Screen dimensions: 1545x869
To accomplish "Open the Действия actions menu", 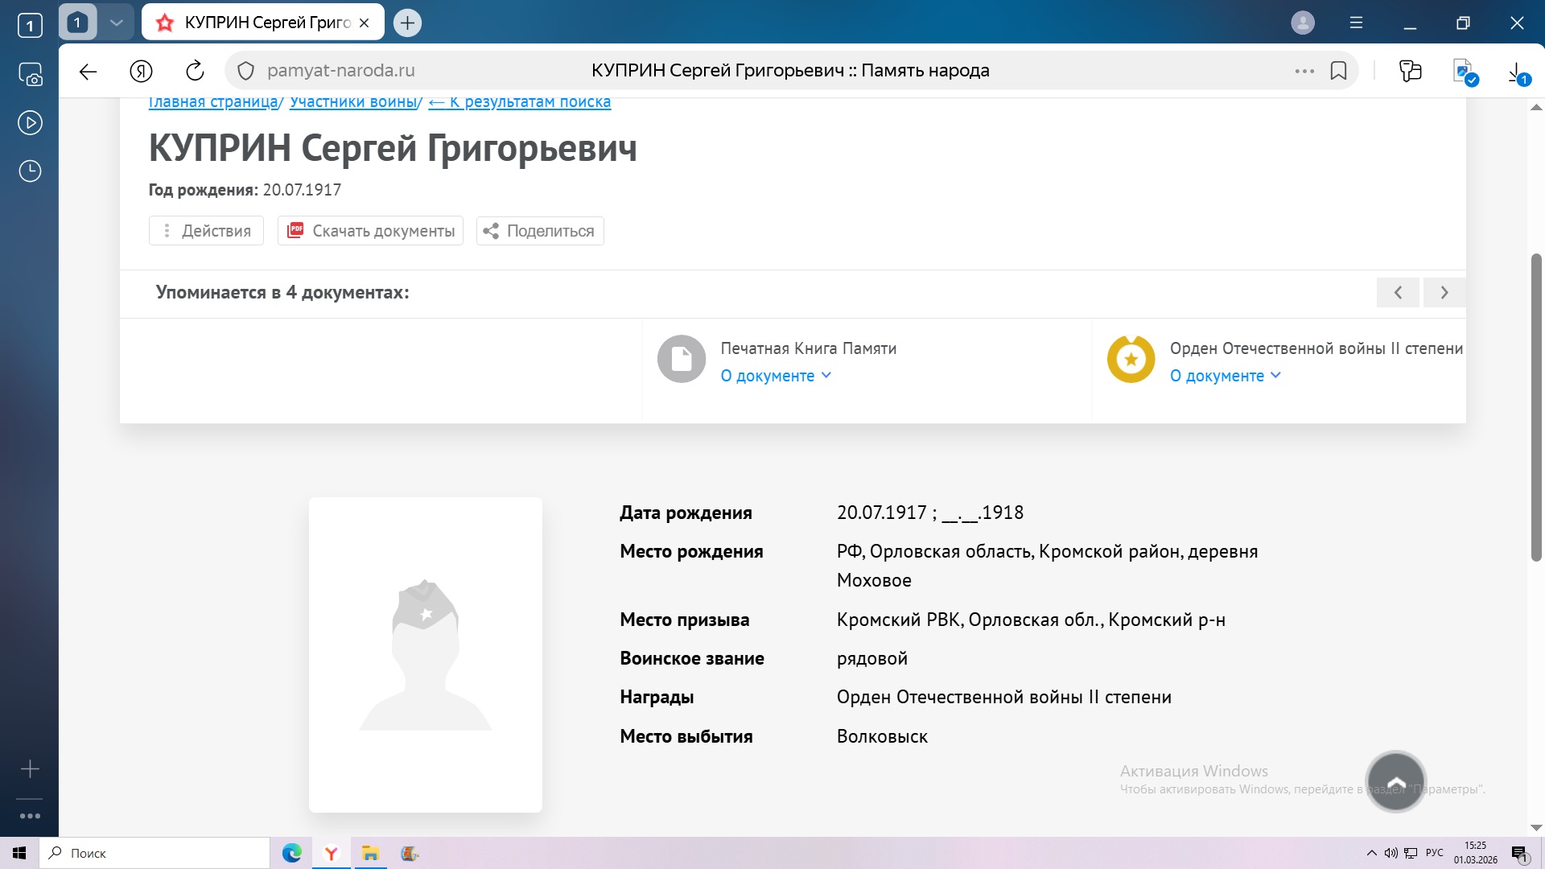I will pos(206,231).
